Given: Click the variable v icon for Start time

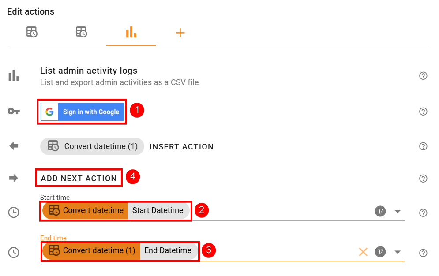Looking at the screenshot, I should pyautogui.click(x=380, y=211).
